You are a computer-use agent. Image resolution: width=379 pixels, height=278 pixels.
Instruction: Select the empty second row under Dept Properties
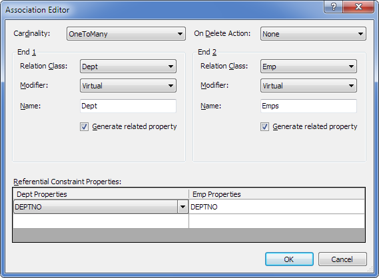tap(101, 221)
